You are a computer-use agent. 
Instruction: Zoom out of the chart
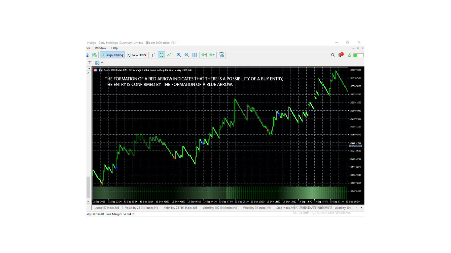tap(187, 55)
